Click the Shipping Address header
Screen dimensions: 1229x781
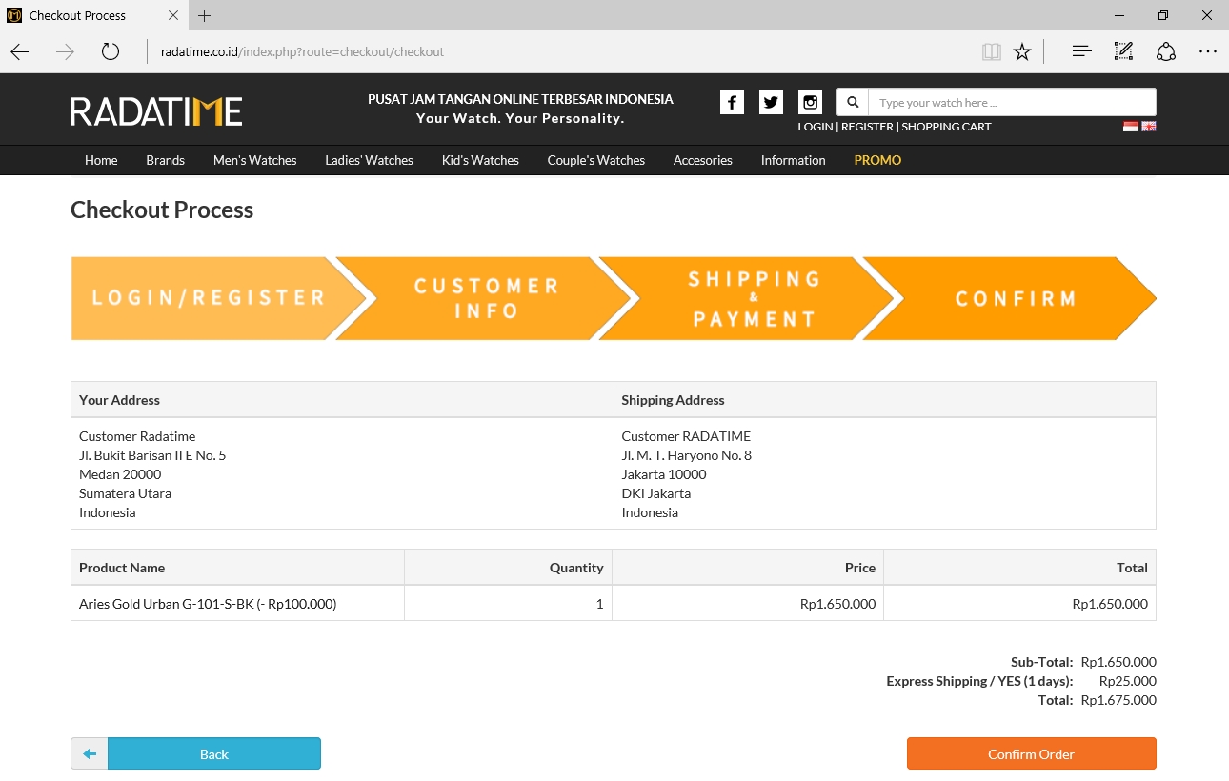(673, 400)
